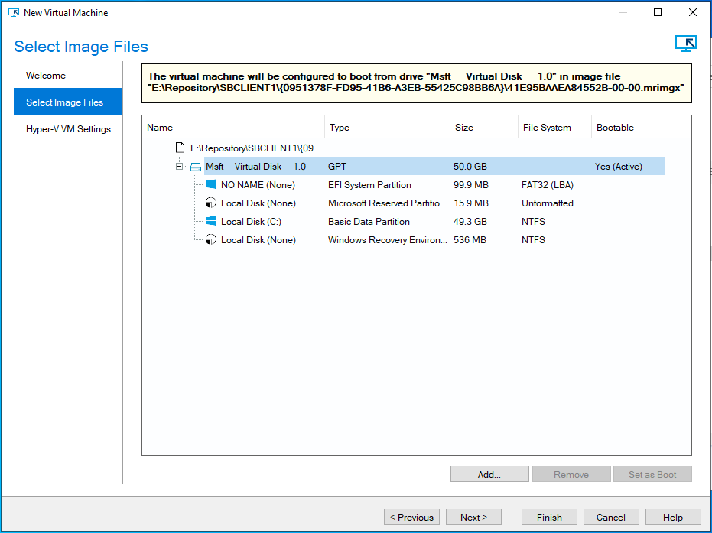Open Help for this wizard

(672, 516)
